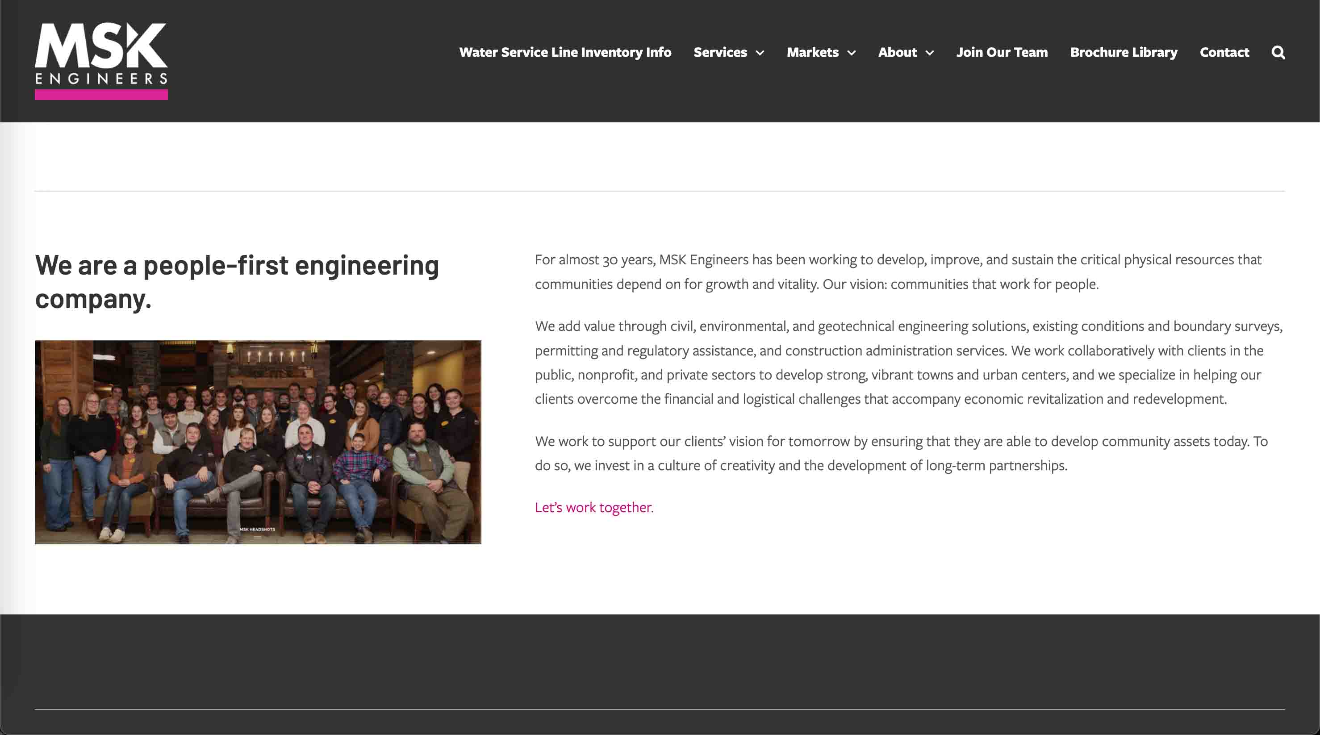The height and width of the screenshot is (735, 1320).
Task: Expand the About dropdown chevron
Action: click(930, 53)
